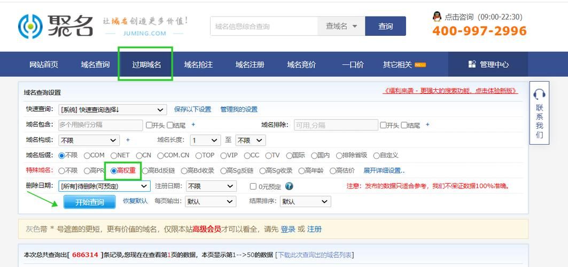Check the 开头 box for 域名包含
Viewport: 568px width, 267px height.
tap(149, 125)
